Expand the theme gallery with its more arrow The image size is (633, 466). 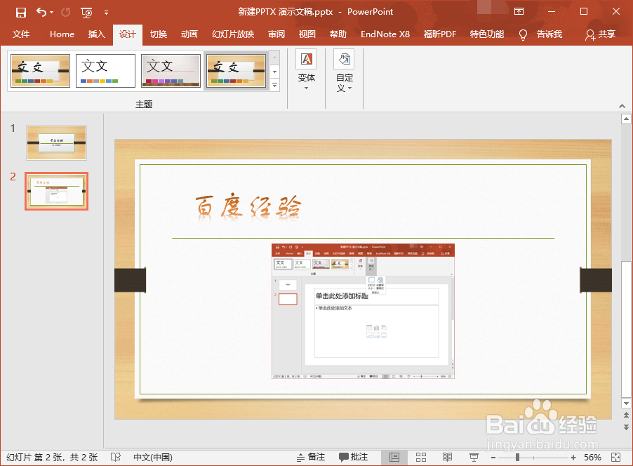[x=274, y=84]
